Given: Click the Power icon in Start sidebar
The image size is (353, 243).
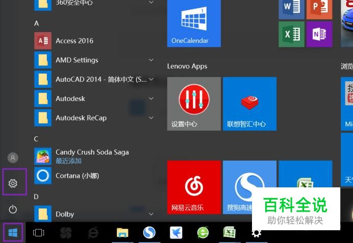Looking at the screenshot, I should click(13, 209).
